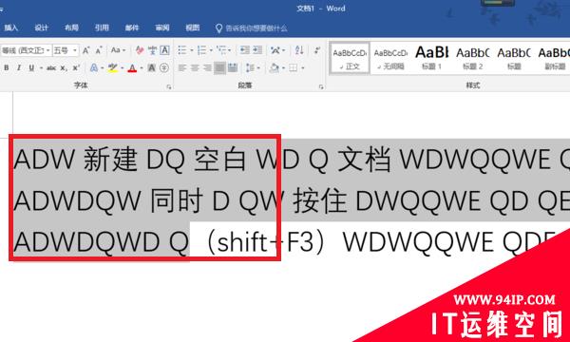Image resolution: width=570 pixels, height=342 pixels.
Task: Open highlight color dropdown arrow
Action: pos(123,68)
